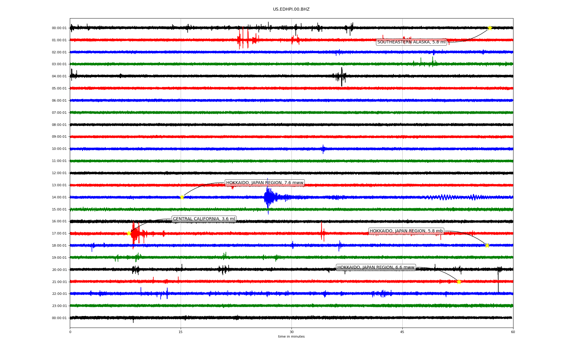Select the HOKKAIDO 6.6 mww annotation label
This screenshot has width=583, height=364.
[x=376, y=268]
